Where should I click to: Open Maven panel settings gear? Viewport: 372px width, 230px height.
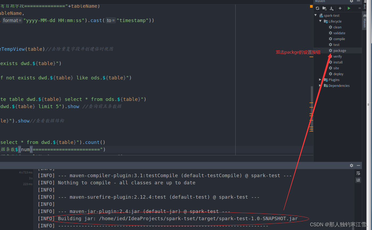(x=352, y=1)
